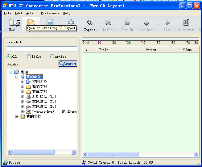Collapse the 我的电脑 tree node
202x167 pixels.
pyautogui.click(x=17, y=77)
